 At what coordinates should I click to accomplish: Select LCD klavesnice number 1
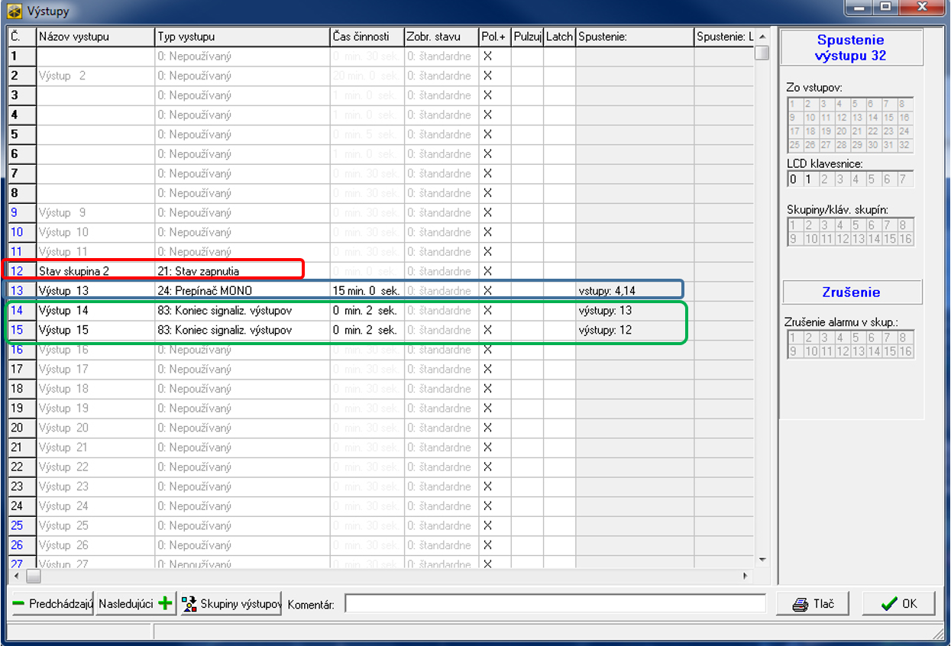click(x=808, y=180)
